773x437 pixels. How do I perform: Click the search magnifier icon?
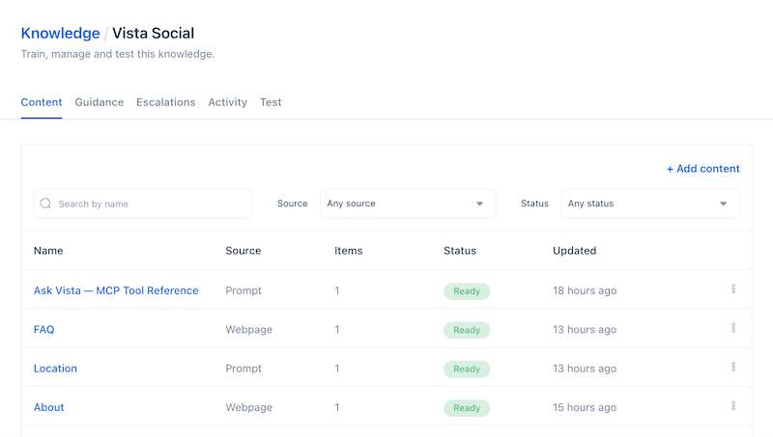click(45, 204)
